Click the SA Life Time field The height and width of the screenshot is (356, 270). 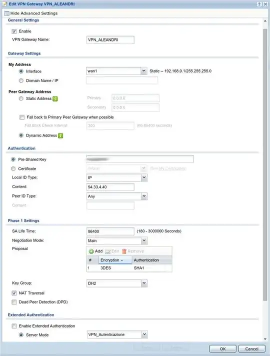tap(110, 231)
